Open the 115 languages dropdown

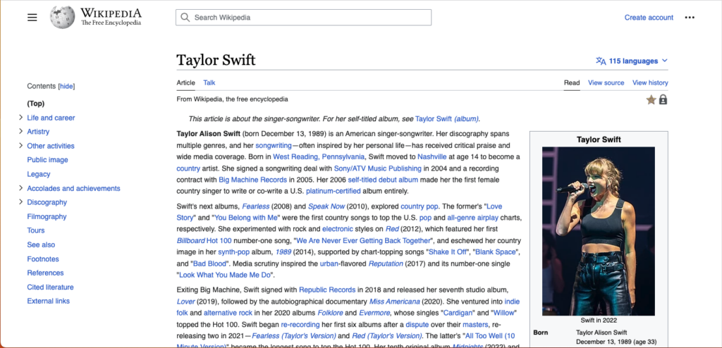(632, 61)
